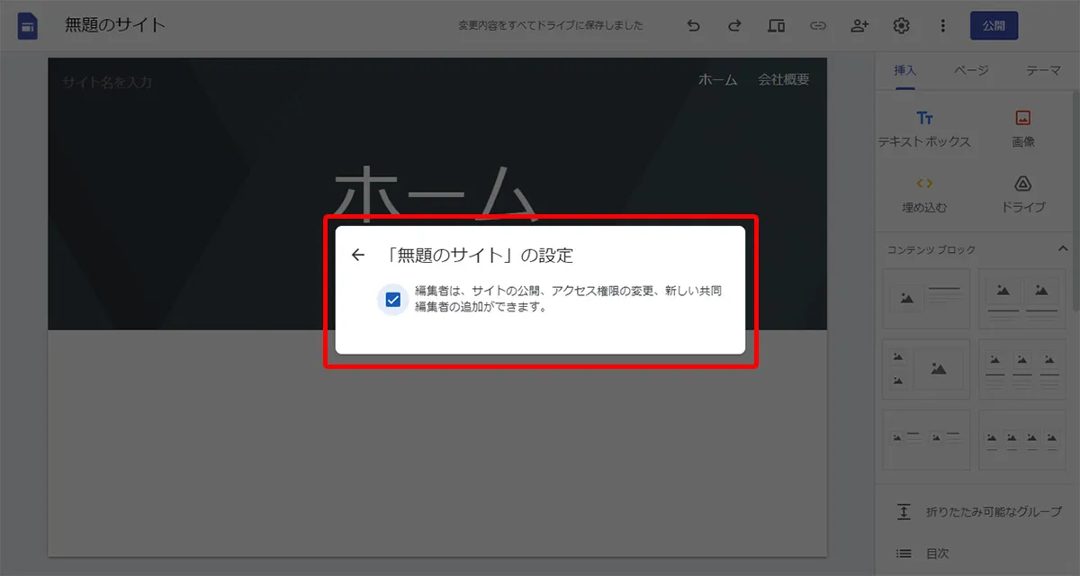
Task: Open the 画像 insert tool
Action: tap(1022, 129)
